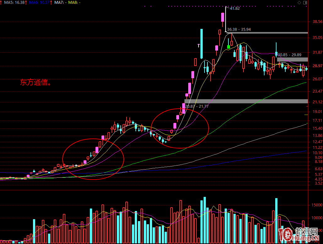This screenshot has width=323, height=244.
Task: Click the 6.63 price axis value
Action: (319, 169)
